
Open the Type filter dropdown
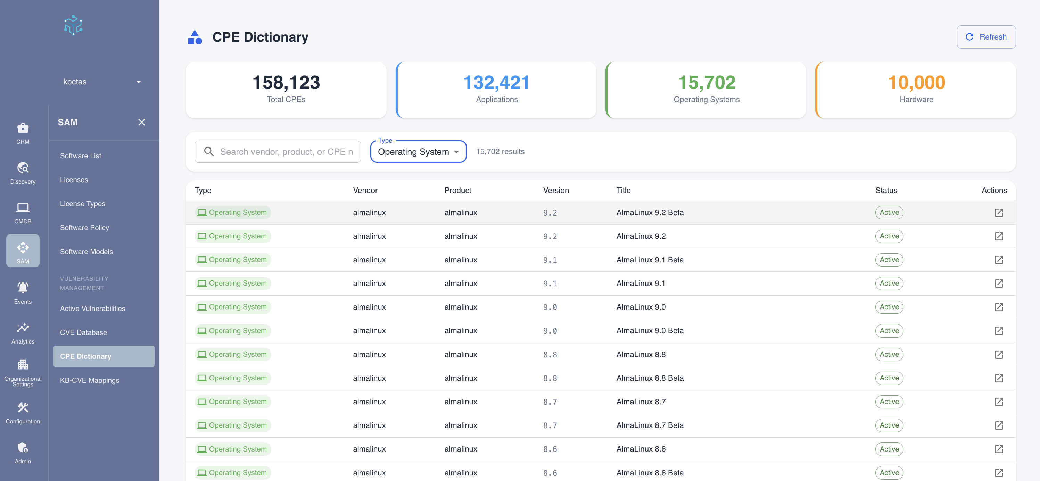tap(418, 152)
